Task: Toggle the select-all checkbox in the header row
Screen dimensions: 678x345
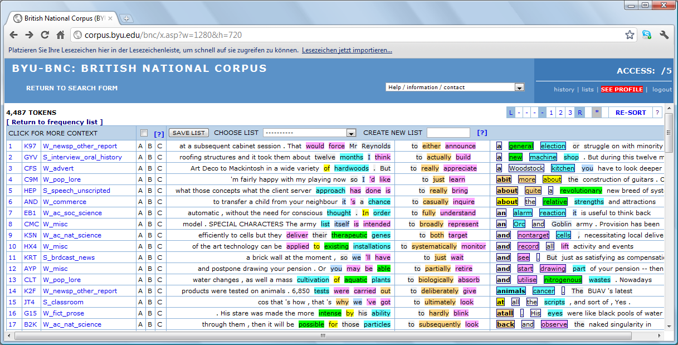Action: [144, 133]
